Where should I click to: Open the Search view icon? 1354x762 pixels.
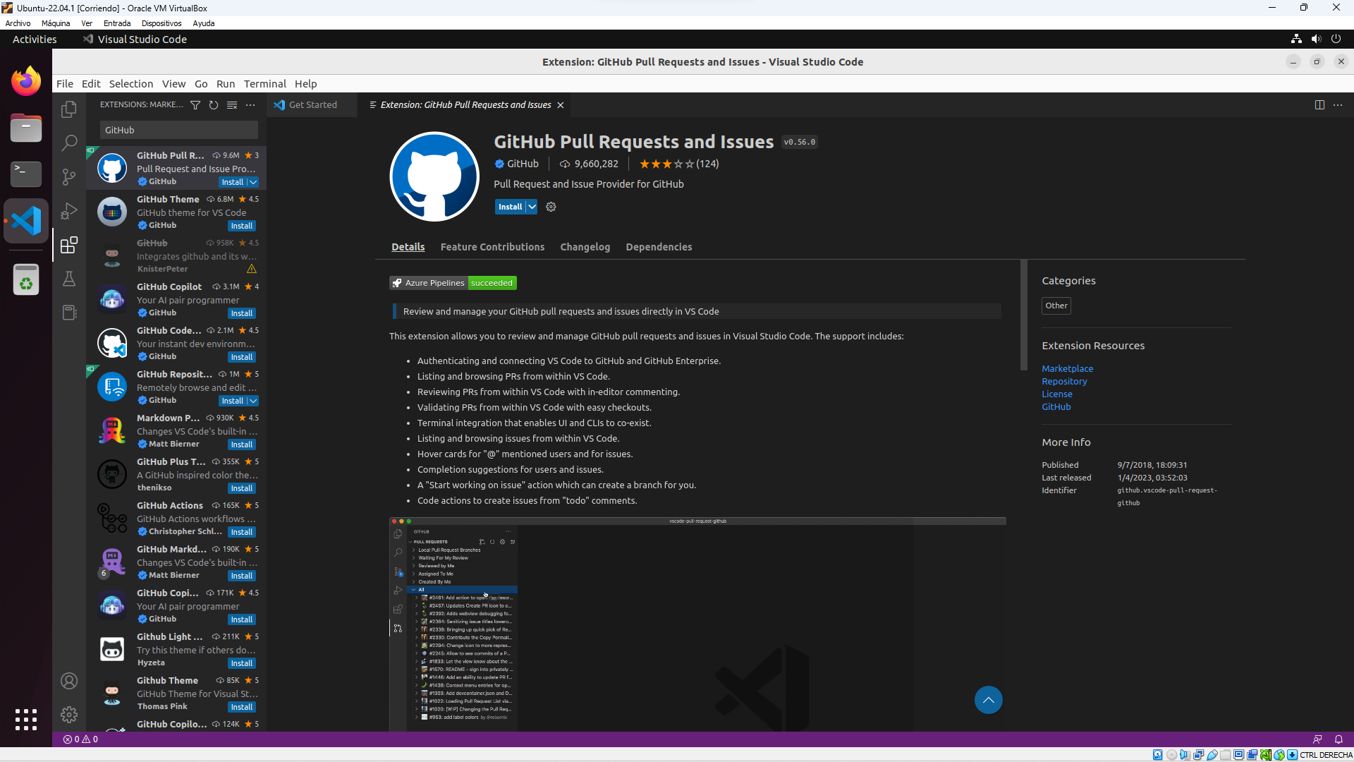coord(68,143)
